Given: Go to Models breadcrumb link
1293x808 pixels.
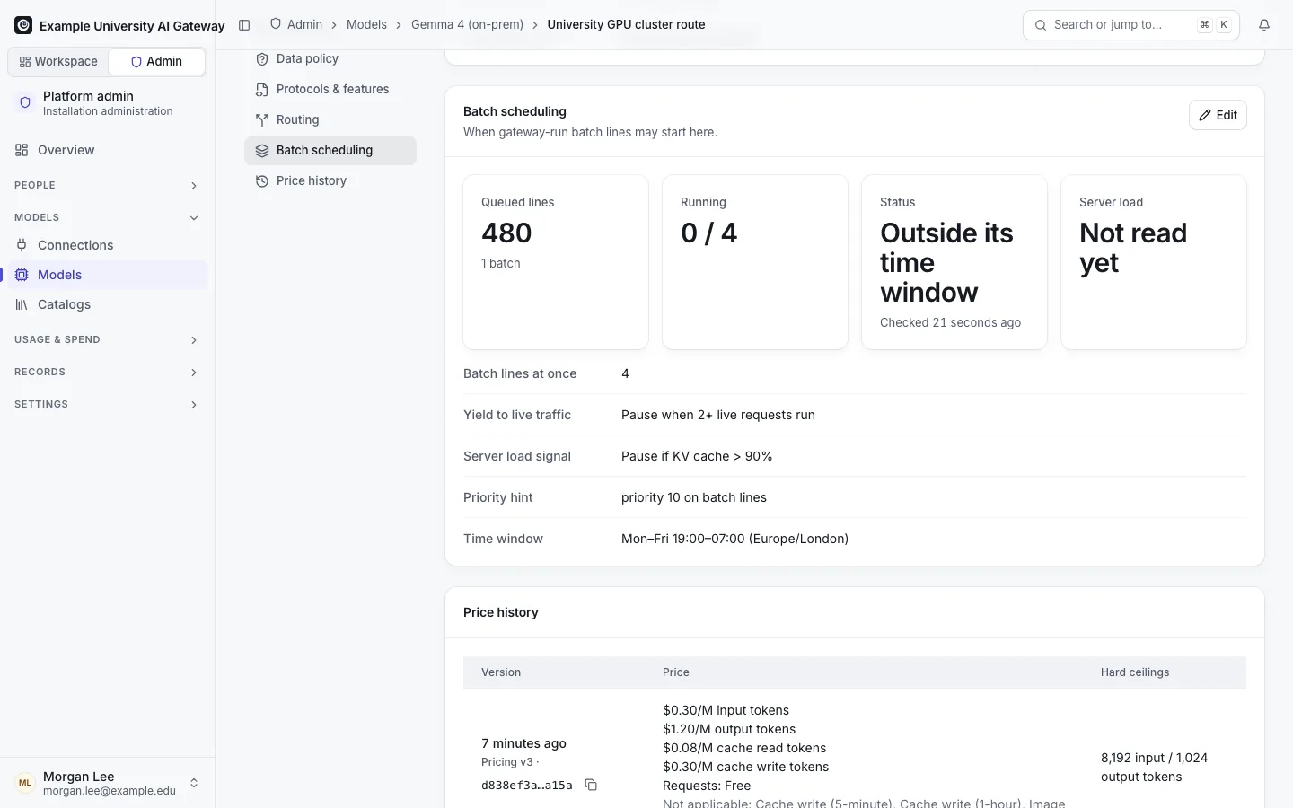Looking at the screenshot, I should [366, 24].
